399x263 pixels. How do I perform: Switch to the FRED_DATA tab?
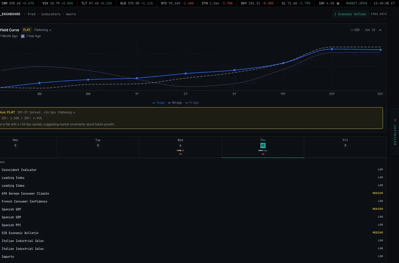[x=379, y=14]
